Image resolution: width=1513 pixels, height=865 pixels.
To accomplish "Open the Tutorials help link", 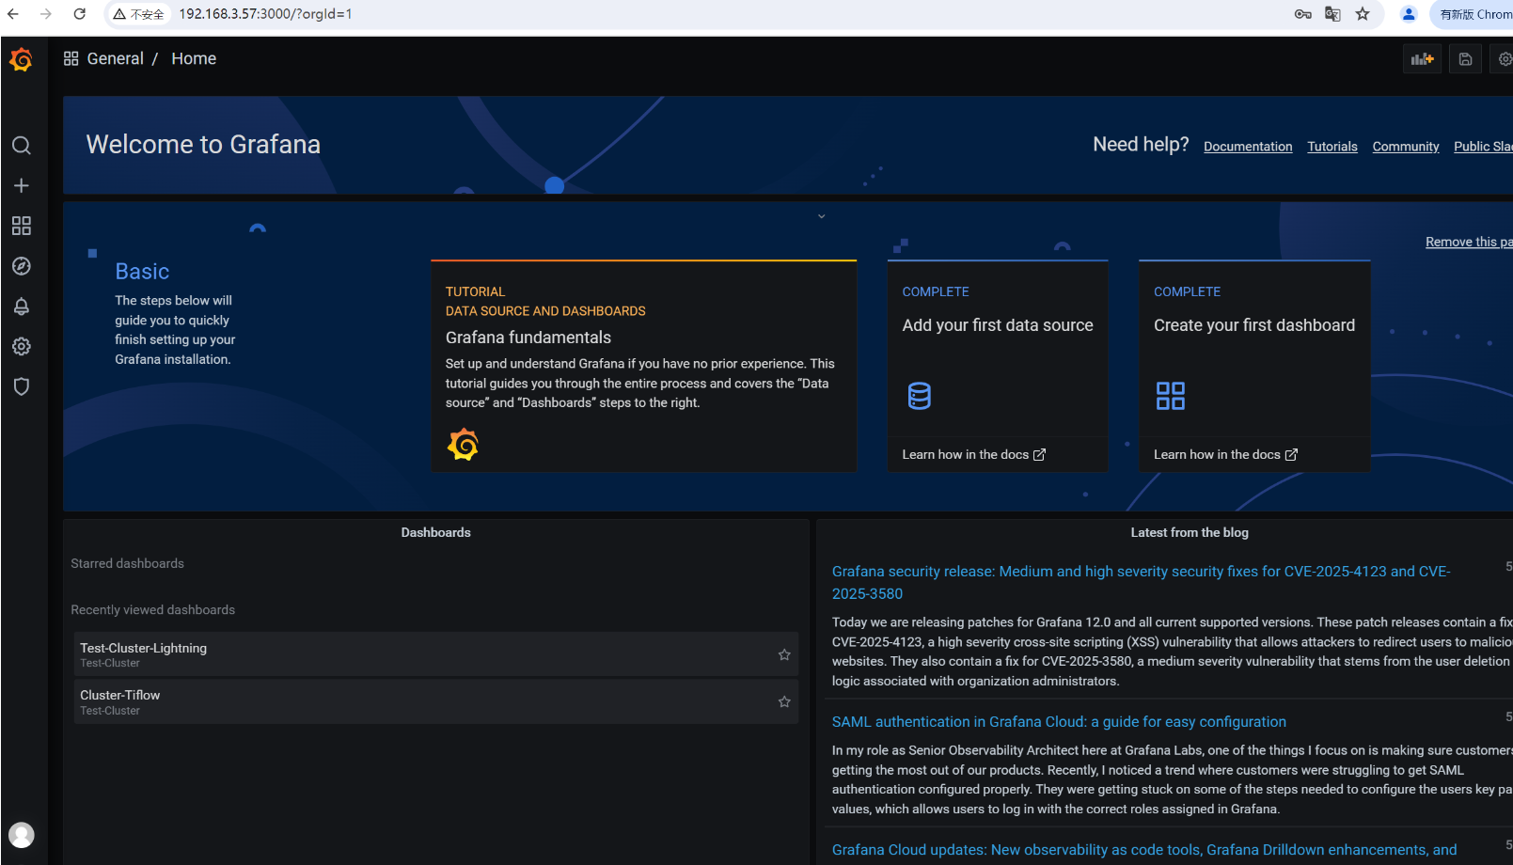I will 1332,147.
